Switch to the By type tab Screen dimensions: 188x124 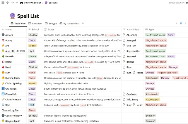point(51,24)
